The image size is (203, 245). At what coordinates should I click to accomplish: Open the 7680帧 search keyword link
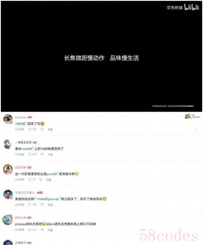click(21, 123)
